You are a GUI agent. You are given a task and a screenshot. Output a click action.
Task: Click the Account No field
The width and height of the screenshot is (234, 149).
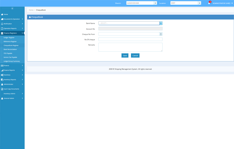(130, 29)
